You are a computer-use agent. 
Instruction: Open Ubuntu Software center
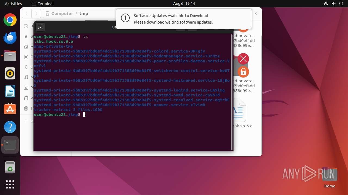(x=10, y=109)
